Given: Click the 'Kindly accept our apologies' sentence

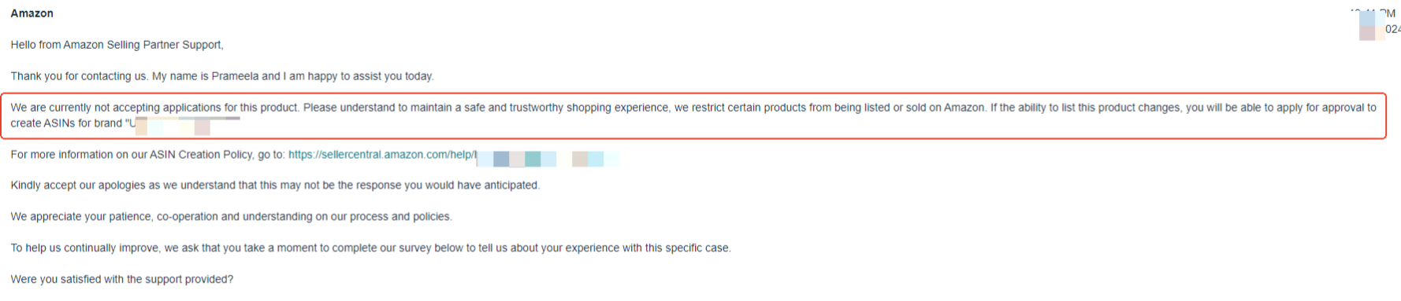Looking at the screenshot, I should [x=275, y=185].
